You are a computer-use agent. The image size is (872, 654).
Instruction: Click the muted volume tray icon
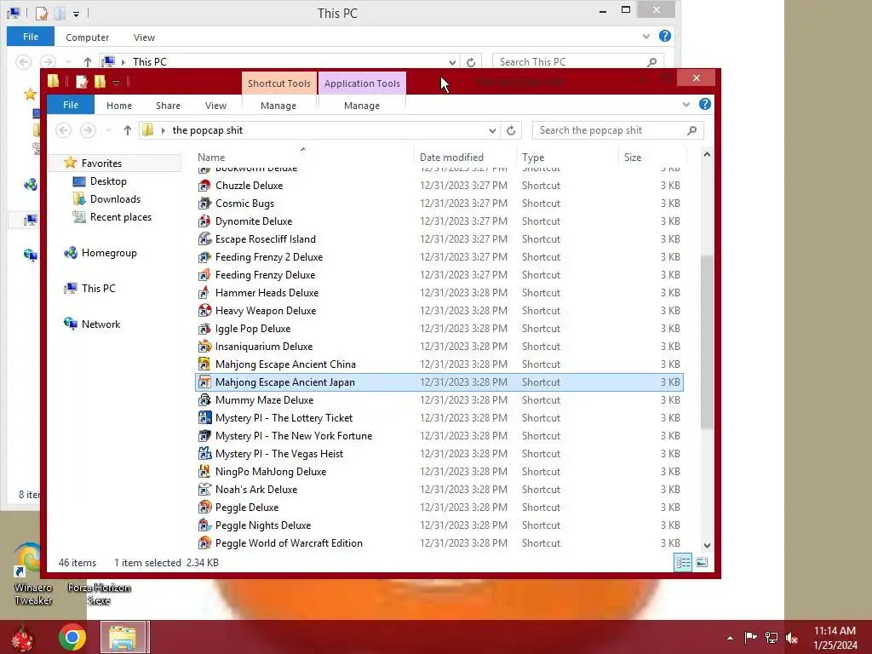[x=792, y=638]
